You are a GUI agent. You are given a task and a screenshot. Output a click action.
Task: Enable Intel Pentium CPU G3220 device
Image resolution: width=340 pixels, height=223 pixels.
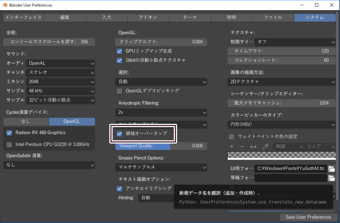click(x=9, y=144)
